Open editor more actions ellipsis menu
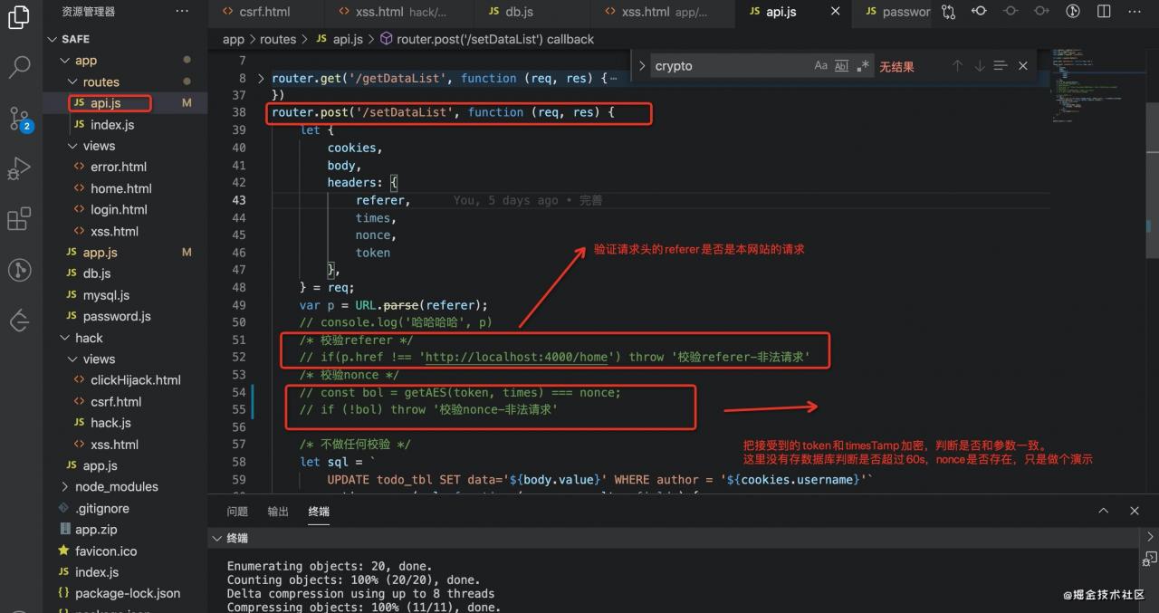This screenshot has height=613, width=1159. [x=1135, y=12]
